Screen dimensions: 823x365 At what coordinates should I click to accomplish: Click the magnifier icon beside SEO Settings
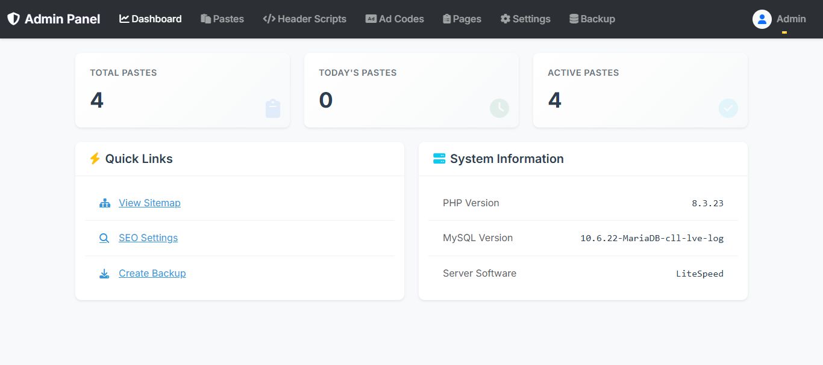[x=104, y=238]
